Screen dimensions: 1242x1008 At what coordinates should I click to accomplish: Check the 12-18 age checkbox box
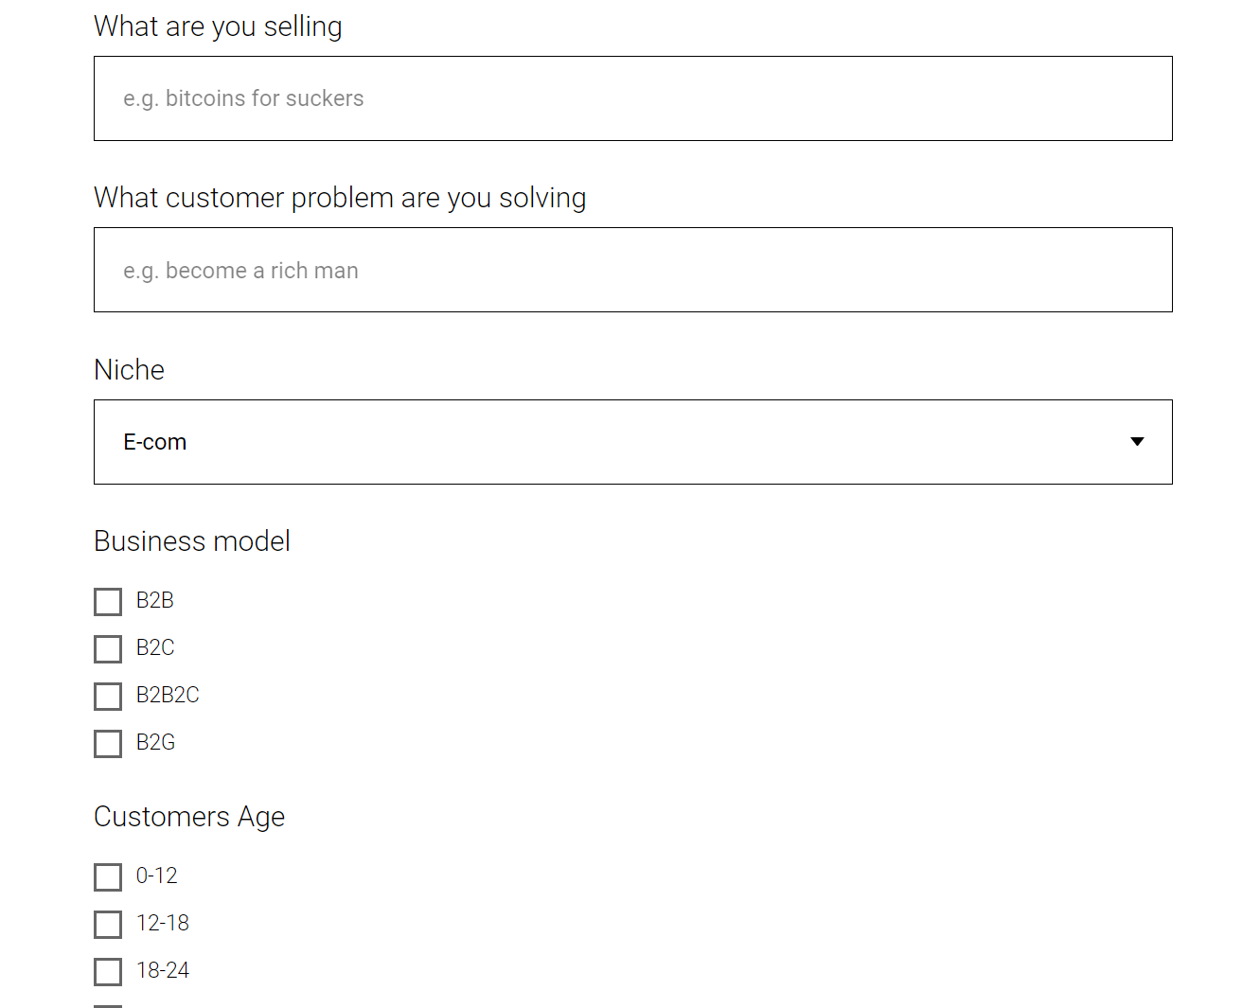108,925
